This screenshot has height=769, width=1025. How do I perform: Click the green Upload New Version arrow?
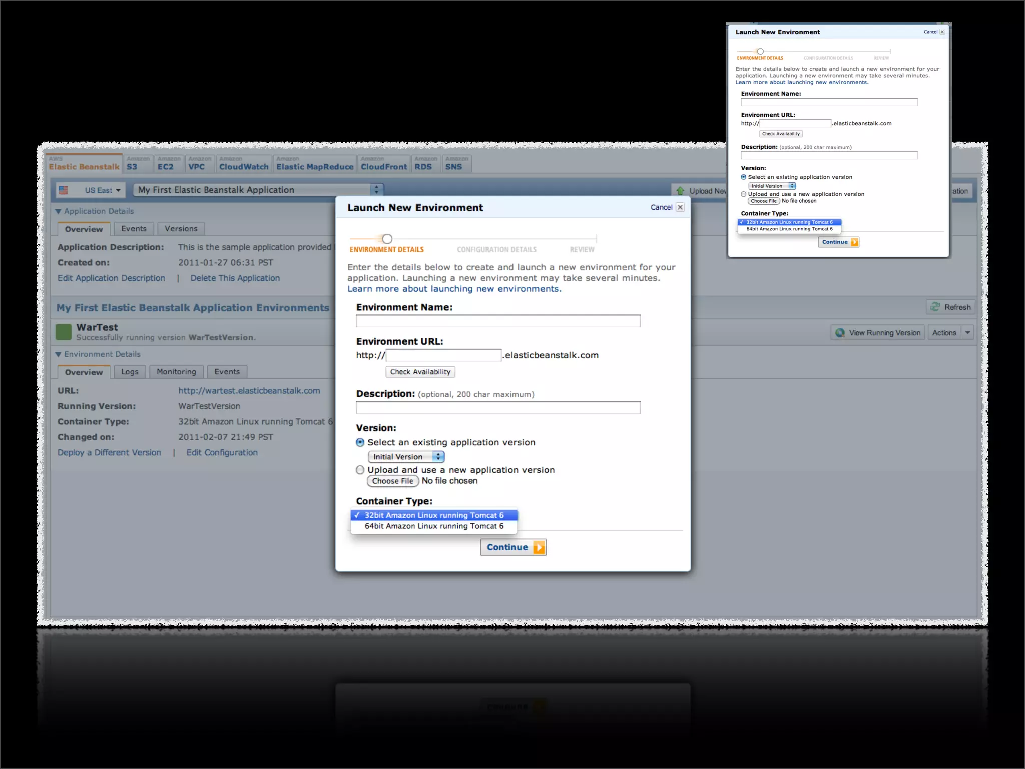tap(680, 191)
